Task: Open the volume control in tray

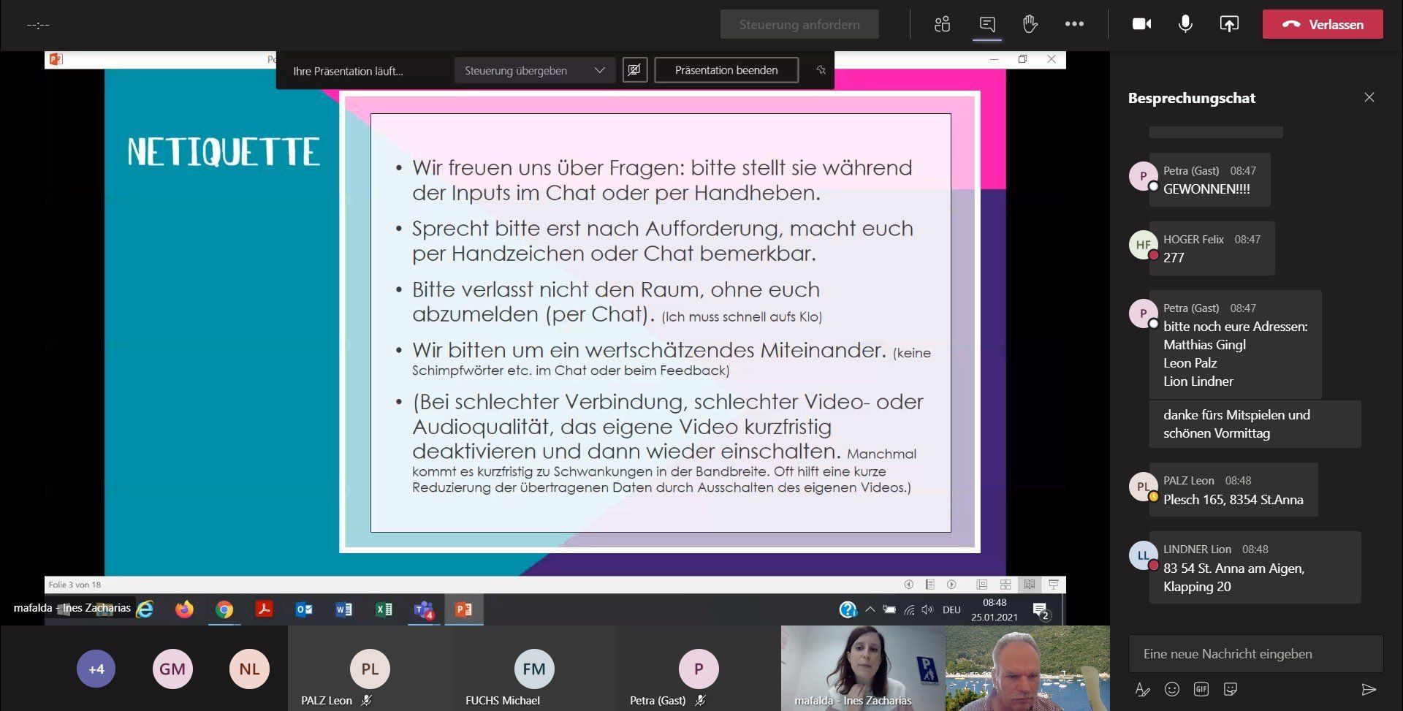Action: coord(927,609)
